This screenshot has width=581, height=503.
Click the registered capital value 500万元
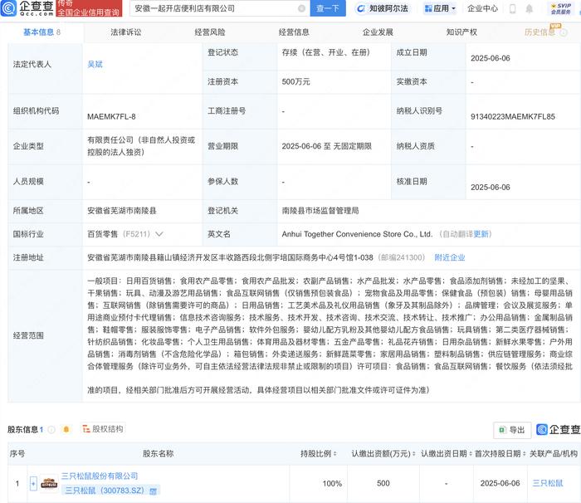[x=295, y=81]
